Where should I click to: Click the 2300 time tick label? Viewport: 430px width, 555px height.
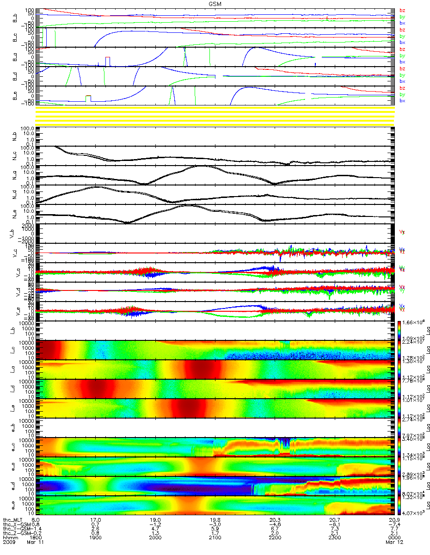pos(334,537)
